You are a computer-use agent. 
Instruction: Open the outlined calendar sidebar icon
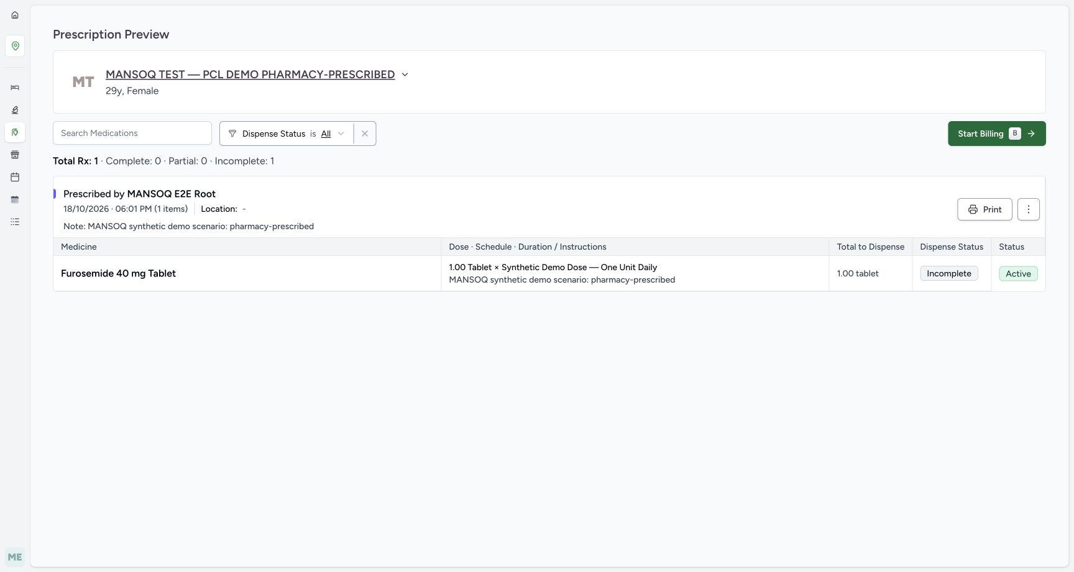coord(15,177)
